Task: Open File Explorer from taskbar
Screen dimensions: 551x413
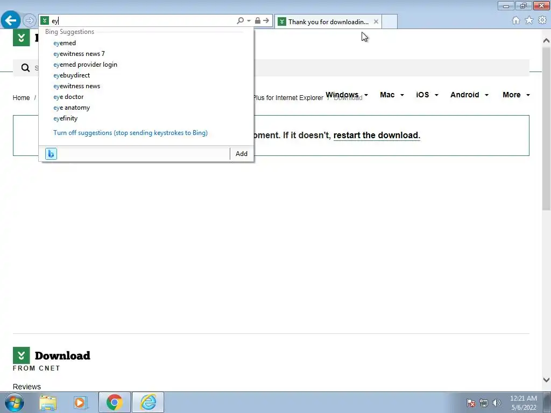Action: tap(48, 402)
